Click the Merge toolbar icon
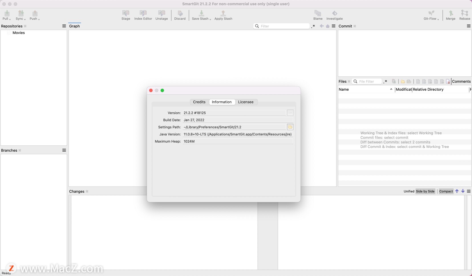Screen dimensions: 472x276 coord(451,15)
